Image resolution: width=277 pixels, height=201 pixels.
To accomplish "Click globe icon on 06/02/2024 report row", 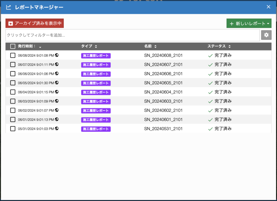I will [x=57, y=110].
